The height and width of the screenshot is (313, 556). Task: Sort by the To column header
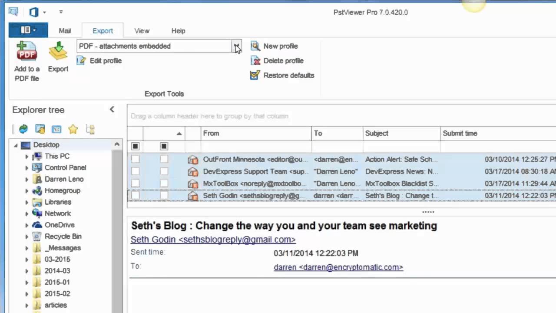pos(337,133)
